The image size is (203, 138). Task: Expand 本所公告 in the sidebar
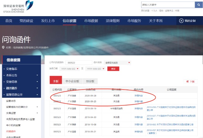(x=37, y=75)
